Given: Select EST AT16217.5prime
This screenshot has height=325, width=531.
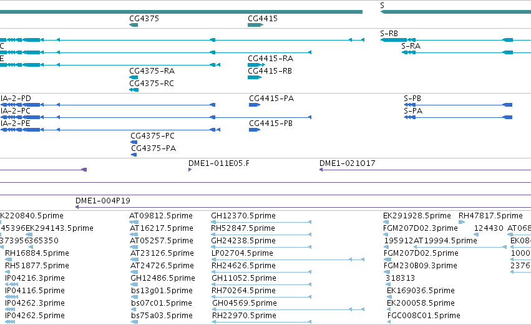Looking at the screenshot, I should [x=161, y=228].
